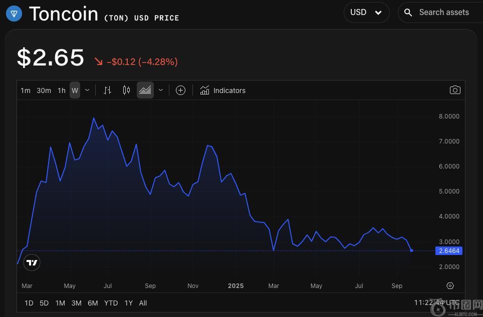Select the 1m interval
The width and height of the screenshot is (483, 317).
click(x=26, y=90)
